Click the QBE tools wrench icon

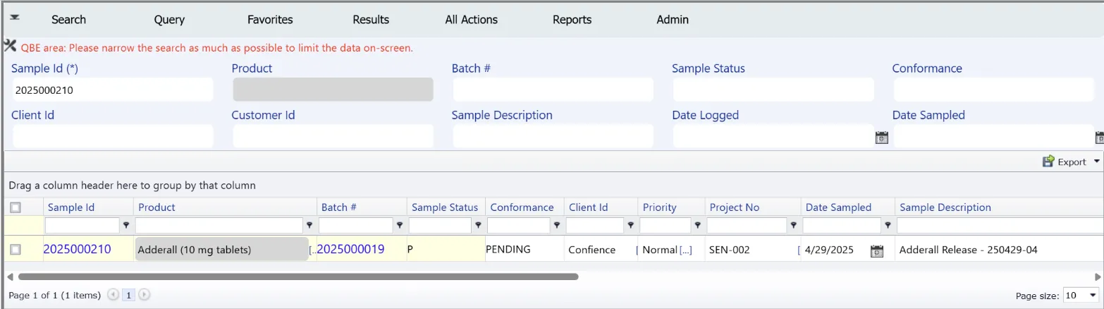pos(10,46)
